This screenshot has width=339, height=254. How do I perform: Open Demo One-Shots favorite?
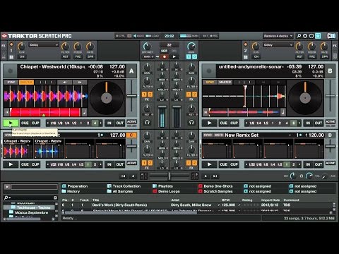coord(215,186)
